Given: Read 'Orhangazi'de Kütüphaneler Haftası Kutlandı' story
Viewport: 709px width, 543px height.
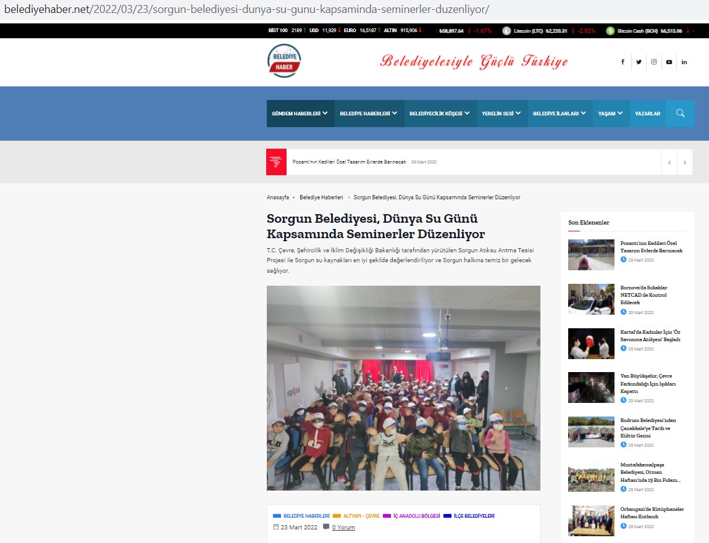Looking at the screenshot, I should point(652,513).
